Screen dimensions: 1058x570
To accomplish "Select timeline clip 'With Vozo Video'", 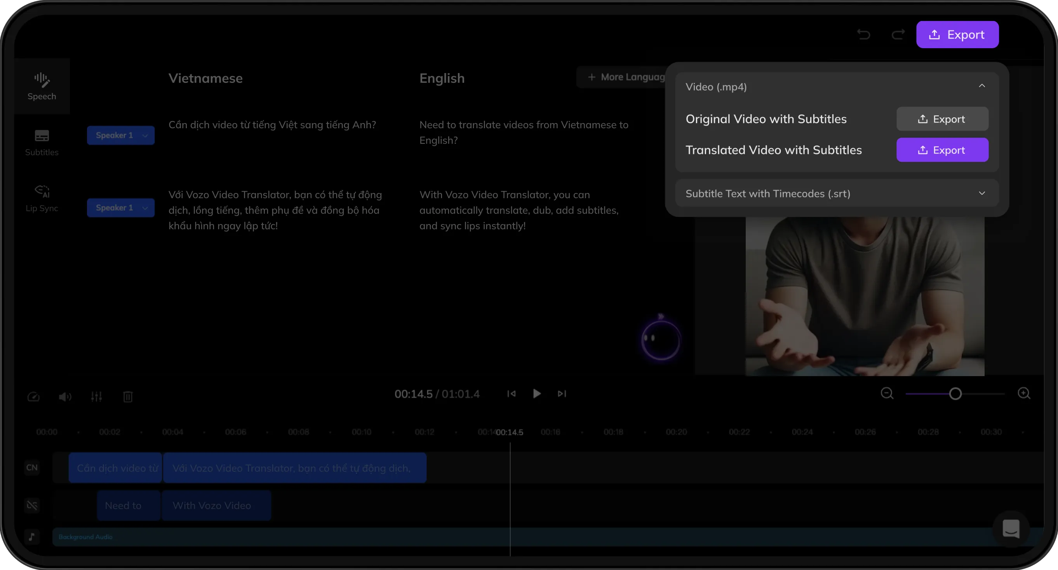I will pos(216,506).
